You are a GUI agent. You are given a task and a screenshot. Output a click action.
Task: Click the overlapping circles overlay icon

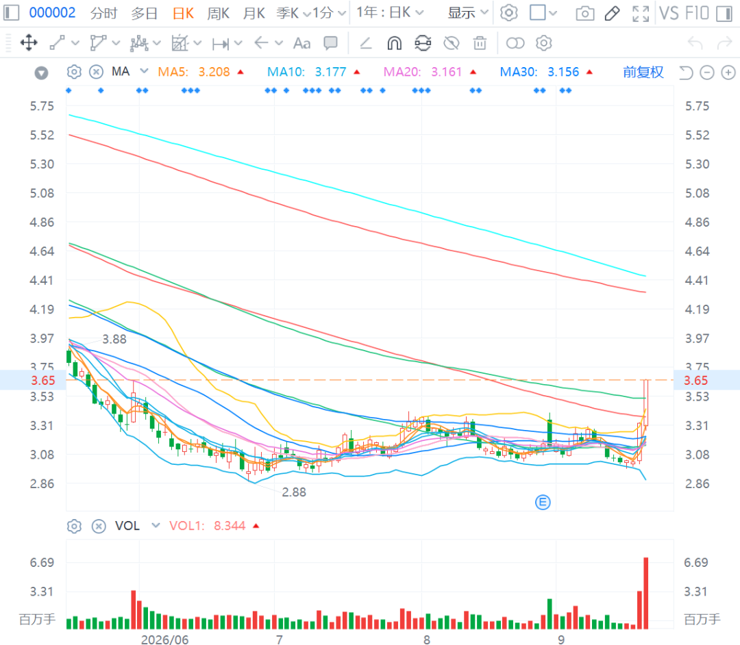click(x=515, y=43)
